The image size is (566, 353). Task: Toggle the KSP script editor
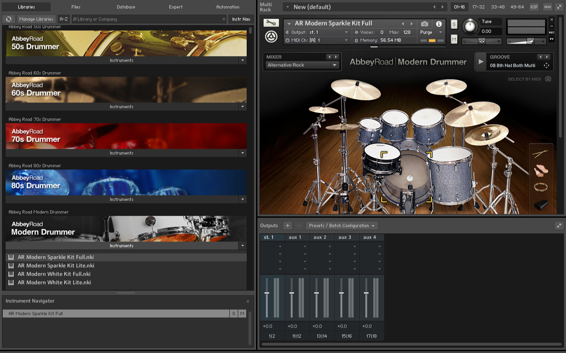[534, 7]
